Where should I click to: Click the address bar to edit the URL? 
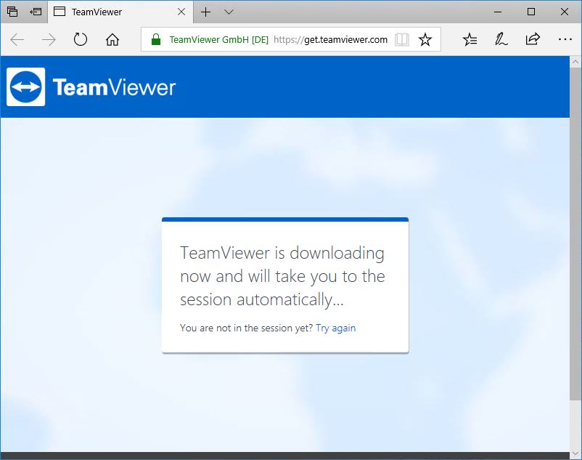(327, 40)
